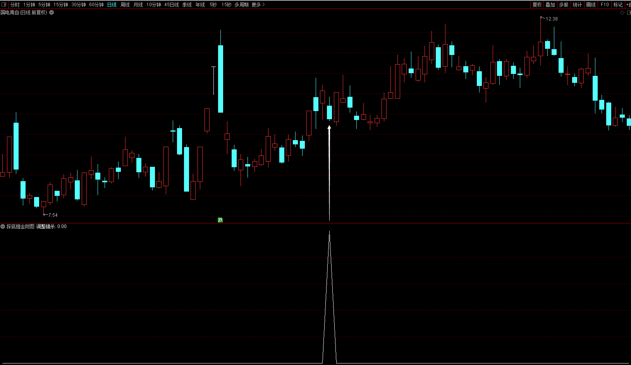631x365 pixels.
Task: Open the 画线 drawing tools
Action: (591, 5)
